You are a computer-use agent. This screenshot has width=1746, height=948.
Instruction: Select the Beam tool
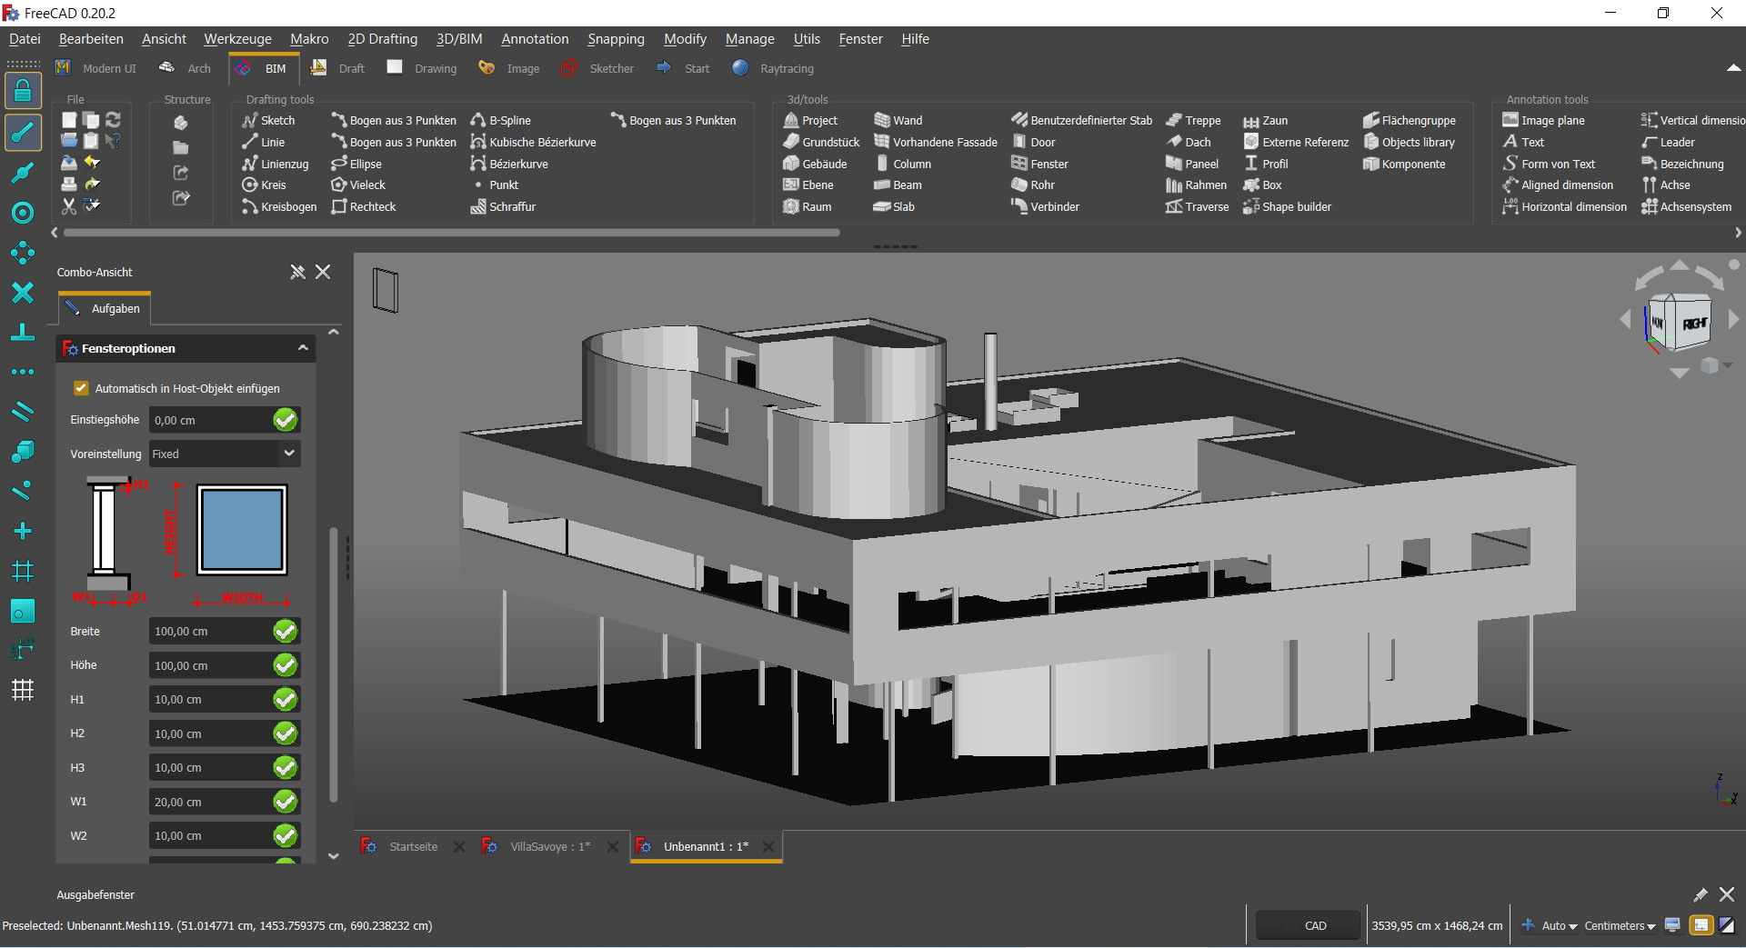898,185
